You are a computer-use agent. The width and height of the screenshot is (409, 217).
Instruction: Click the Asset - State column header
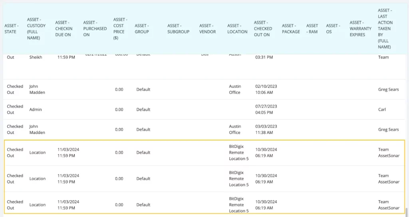tap(11, 29)
